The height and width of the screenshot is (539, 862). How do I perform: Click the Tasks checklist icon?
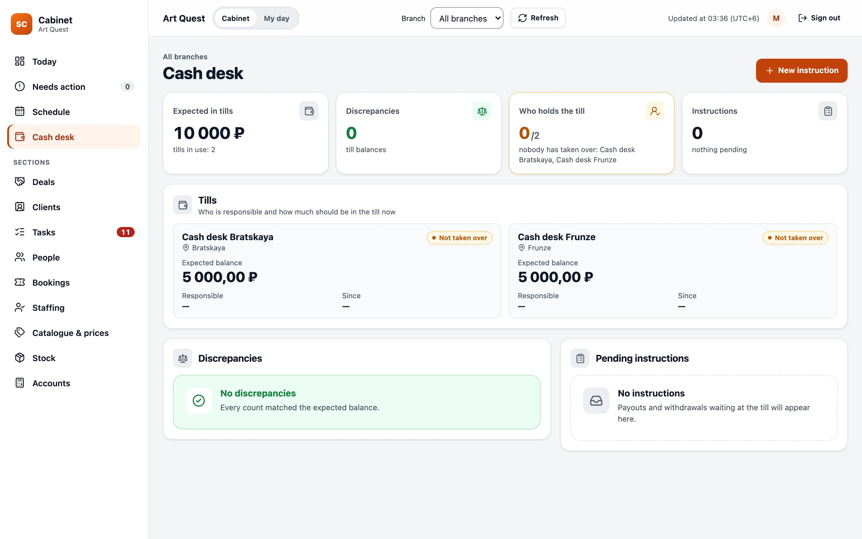[x=19, y=232]
